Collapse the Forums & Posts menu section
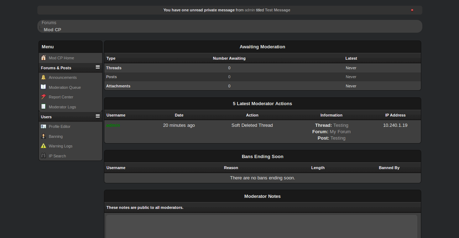Image resolution: width=459 pixels, height=238 pixels. pos(98,67)
